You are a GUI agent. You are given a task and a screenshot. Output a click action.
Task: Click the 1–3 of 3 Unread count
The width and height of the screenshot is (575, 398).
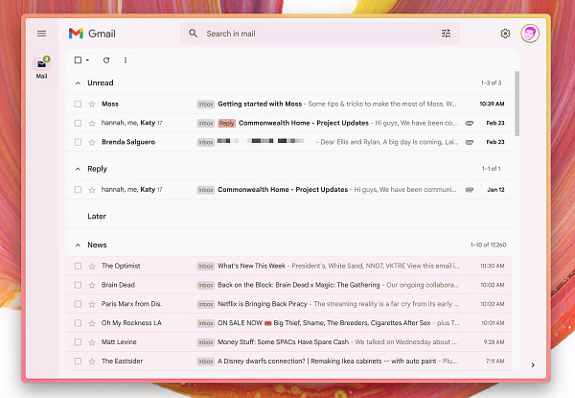coord(492,82)
